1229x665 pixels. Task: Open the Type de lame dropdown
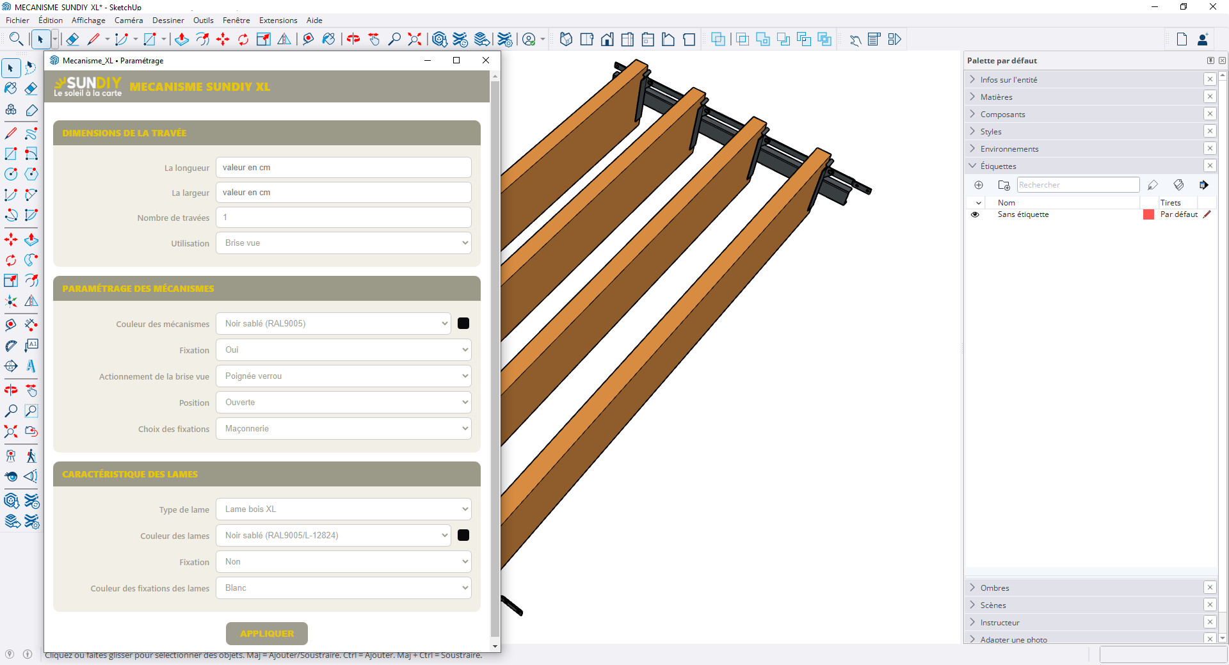click(344, 509)
